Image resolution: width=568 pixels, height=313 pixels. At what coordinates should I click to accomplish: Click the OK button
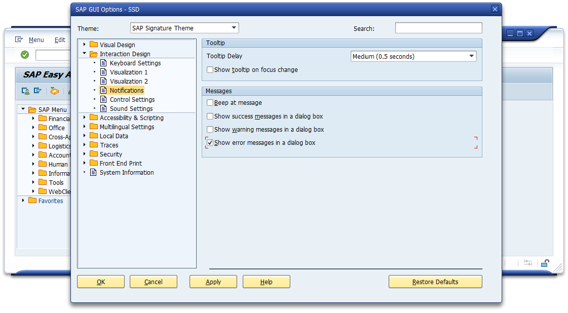tap(101, 282)
